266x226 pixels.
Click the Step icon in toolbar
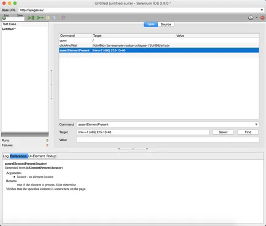pos(54,18)
